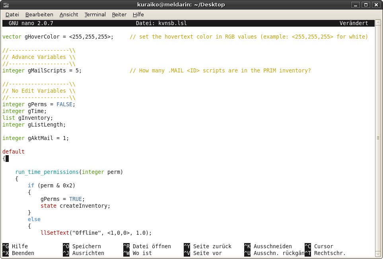Click the ^K Ausschneiden shortcut label
The height and width of the screenshot is (259, 383).
(268, 246)
